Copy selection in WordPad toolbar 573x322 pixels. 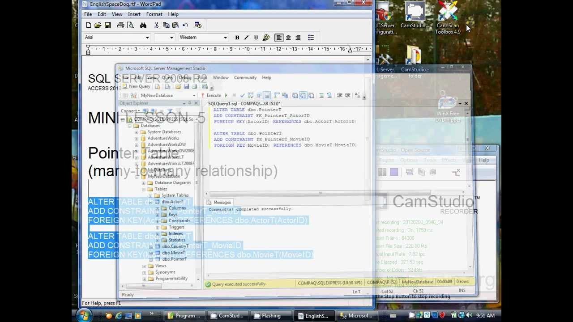pos(166,25)
